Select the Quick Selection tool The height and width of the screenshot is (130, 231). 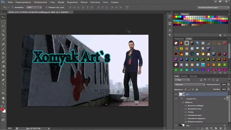3,30
